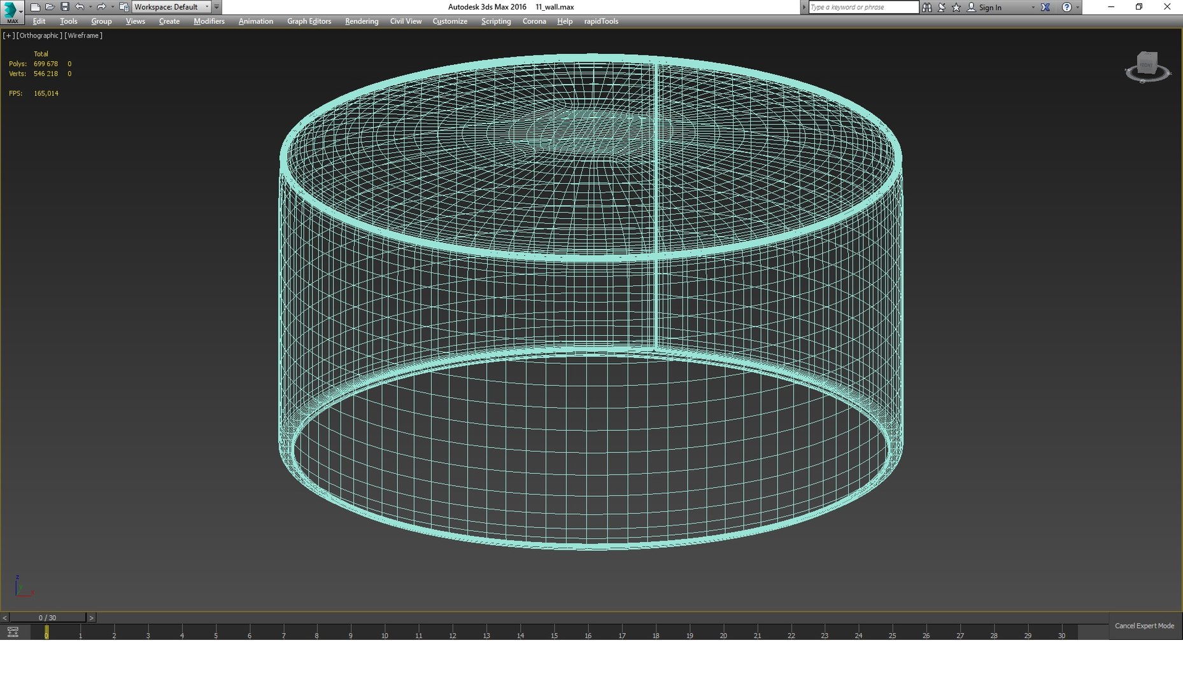The image size is (1183, 687).
Task: Open the Rendering menu
Action: click(x=362, y=21)
